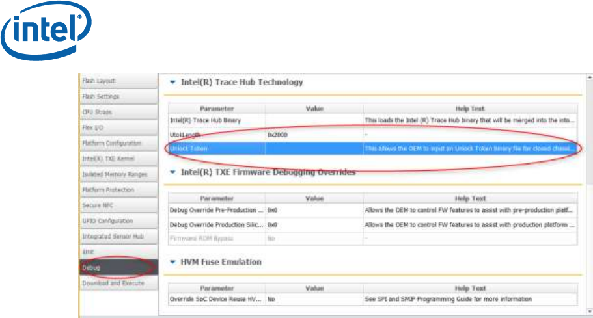Select the Debug tab
The height and width of the screenshot is (318, 593).
click(118, 267)
